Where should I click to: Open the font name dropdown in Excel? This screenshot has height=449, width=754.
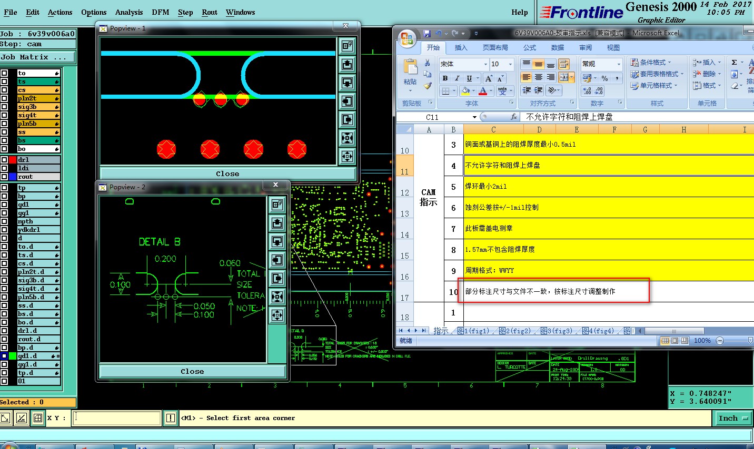(x=485, y=64)
